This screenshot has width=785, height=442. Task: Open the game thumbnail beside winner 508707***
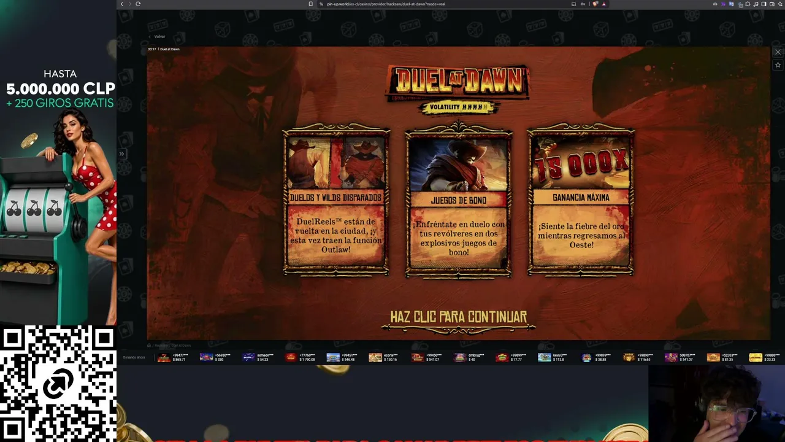[x=671, y=357]
